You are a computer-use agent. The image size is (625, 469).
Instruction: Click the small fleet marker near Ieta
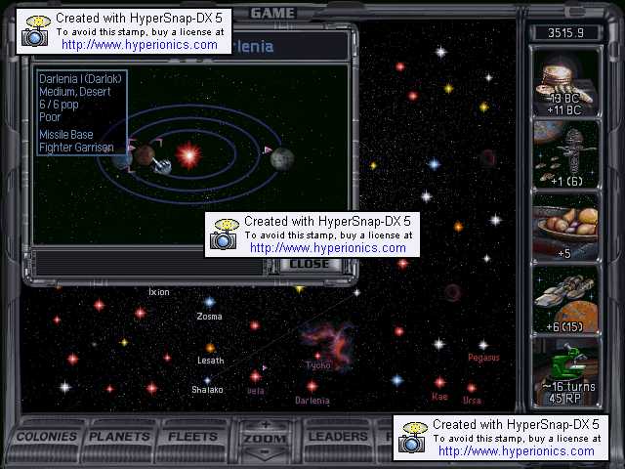click(265, 367)
